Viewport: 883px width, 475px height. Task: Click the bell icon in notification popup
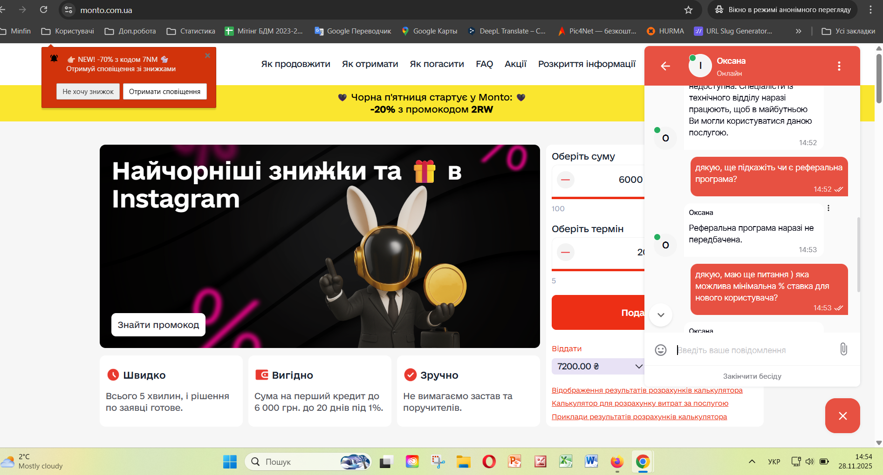coord(54,58)
